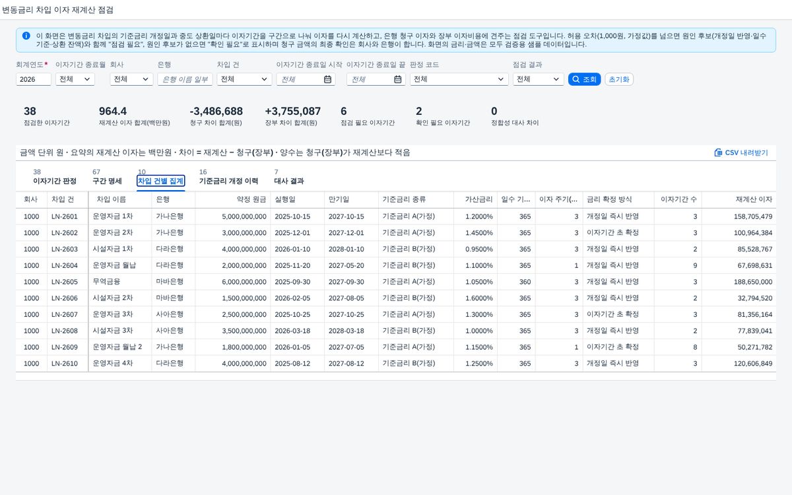Viewport: 792px width, 495px height.
Task: Click the 재계산 이자 column header
Action: (739, 199)
